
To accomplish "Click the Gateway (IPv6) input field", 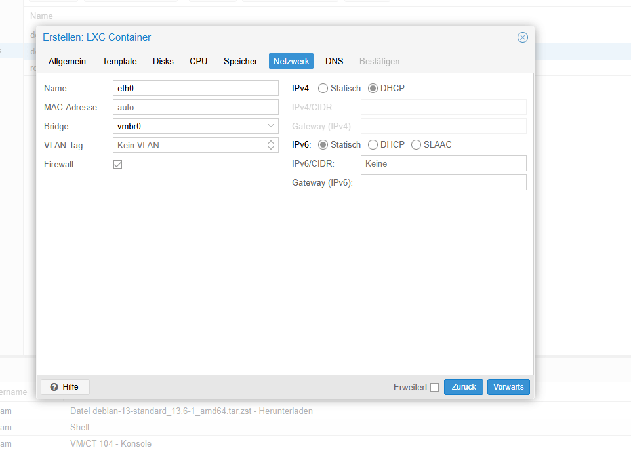I will point(443,182).
